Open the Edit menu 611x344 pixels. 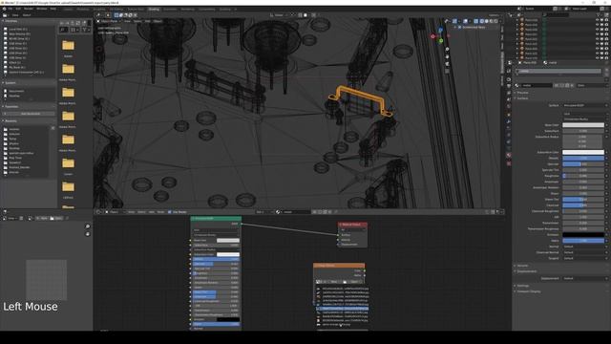coord(18,9)
